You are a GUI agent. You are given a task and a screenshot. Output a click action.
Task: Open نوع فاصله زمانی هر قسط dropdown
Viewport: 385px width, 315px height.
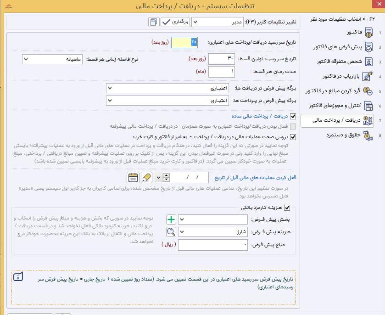click(x=52, y=59)
